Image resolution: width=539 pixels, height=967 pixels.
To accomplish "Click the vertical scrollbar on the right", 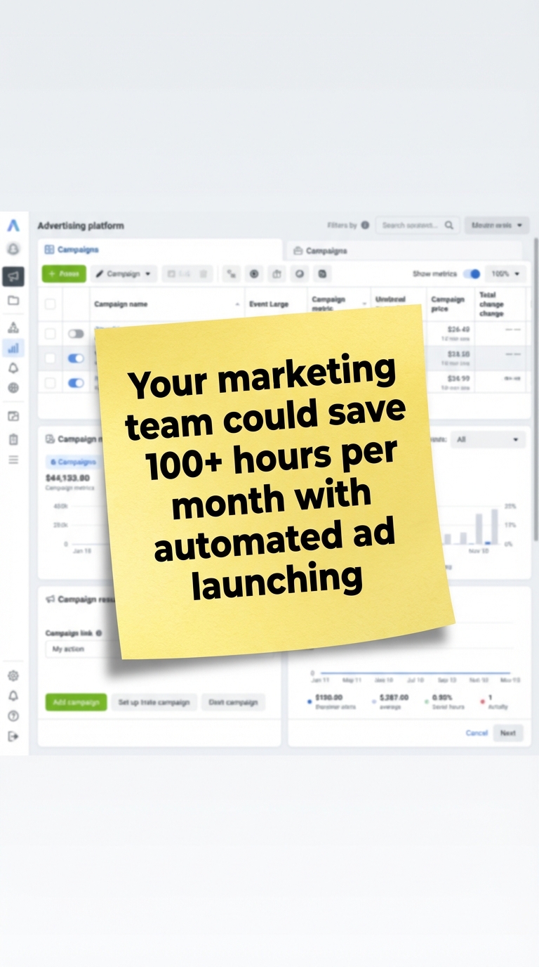I will pos(537,390).
